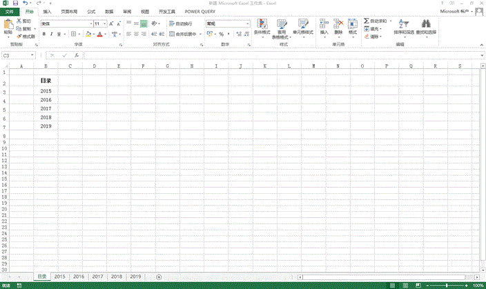Expand the number format dropdown (常规)
486x289 pixels.
pyautogui.click(x=248, y=23)
